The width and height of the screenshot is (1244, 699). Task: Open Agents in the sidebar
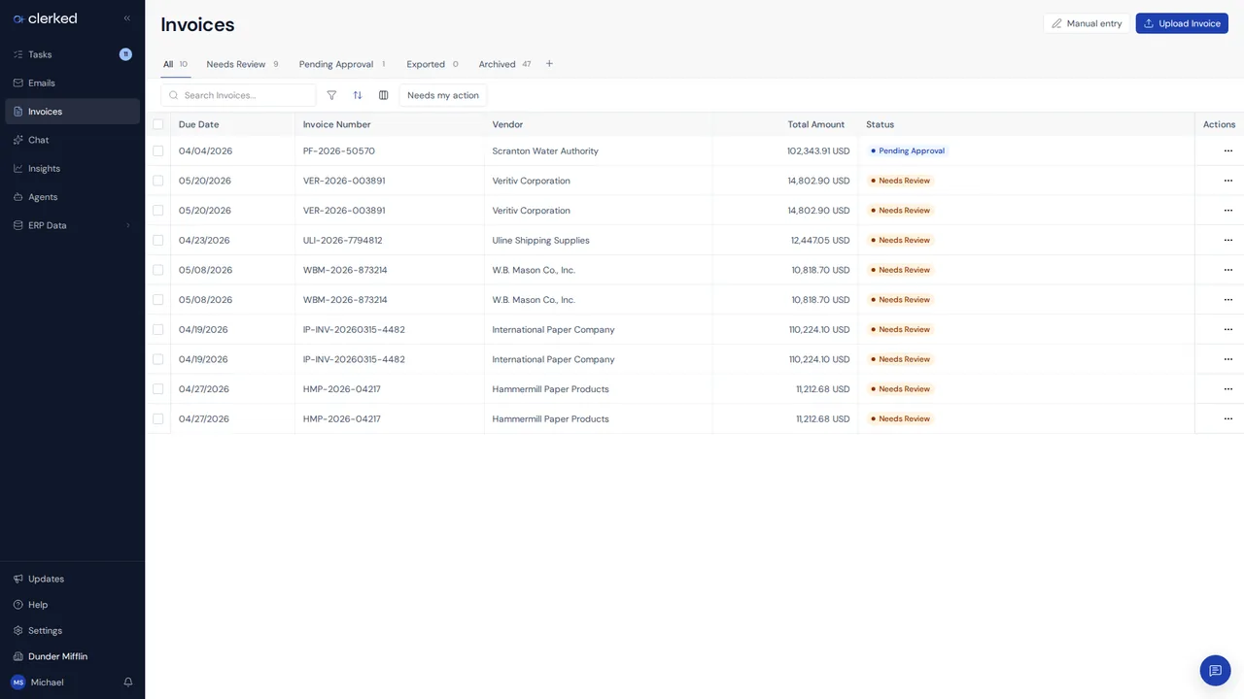[72, 197]
